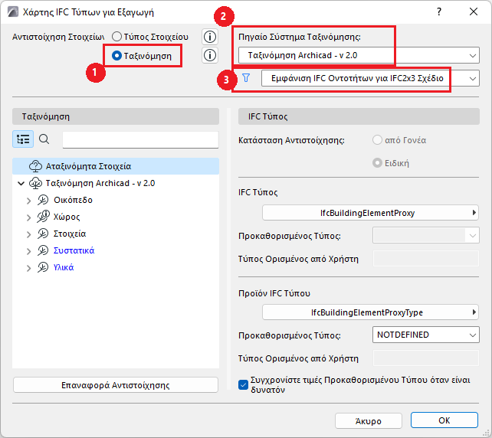Select Υλικά text in the tree
The width and height of the screenshot is (492, 438).
pos(64,267)
